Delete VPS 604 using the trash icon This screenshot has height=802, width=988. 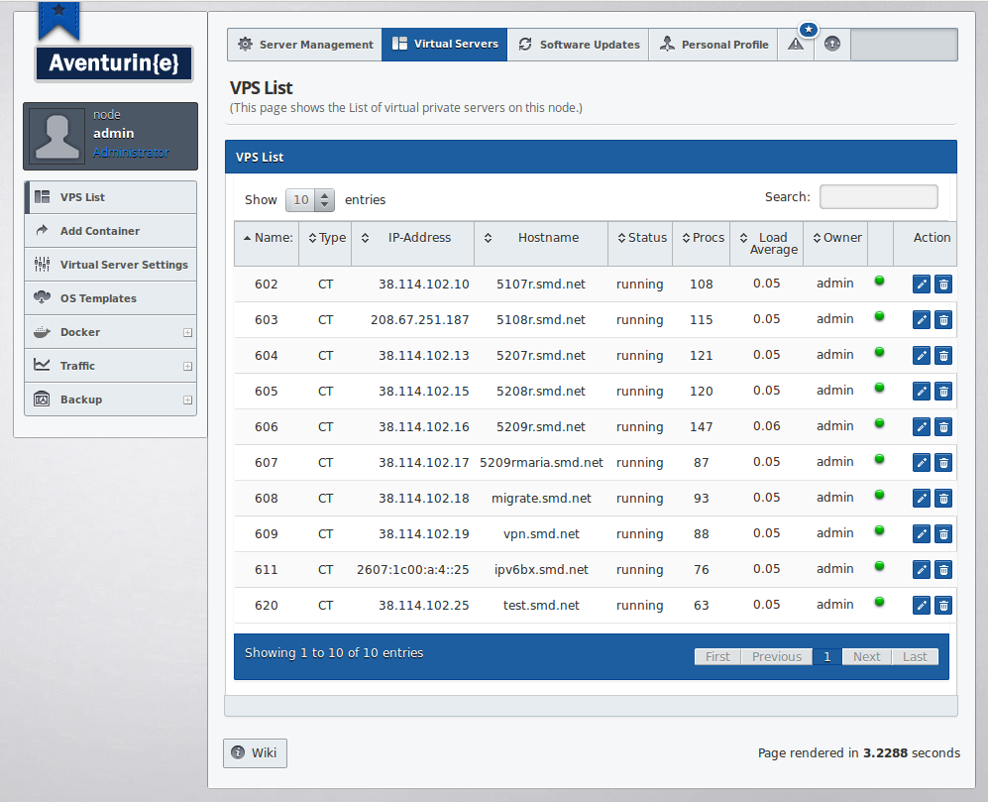pyautogui.click(x=943, y=356)
